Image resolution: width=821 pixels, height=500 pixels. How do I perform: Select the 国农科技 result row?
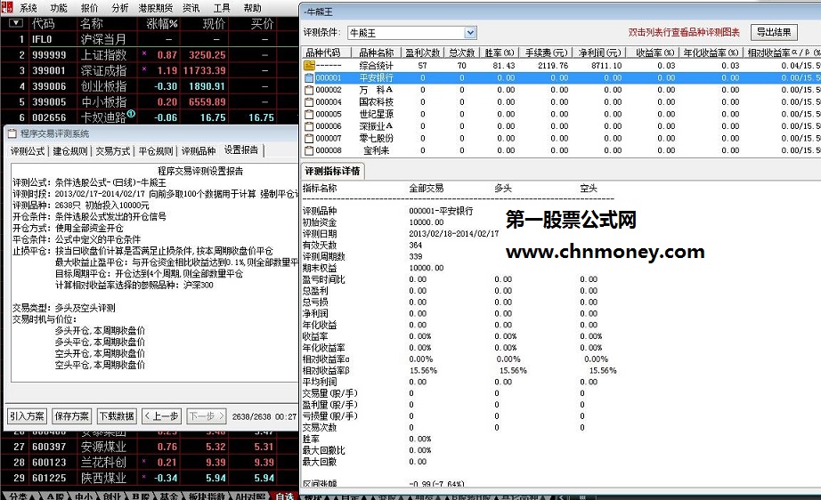pyautogui.click(x=561, y=102)
